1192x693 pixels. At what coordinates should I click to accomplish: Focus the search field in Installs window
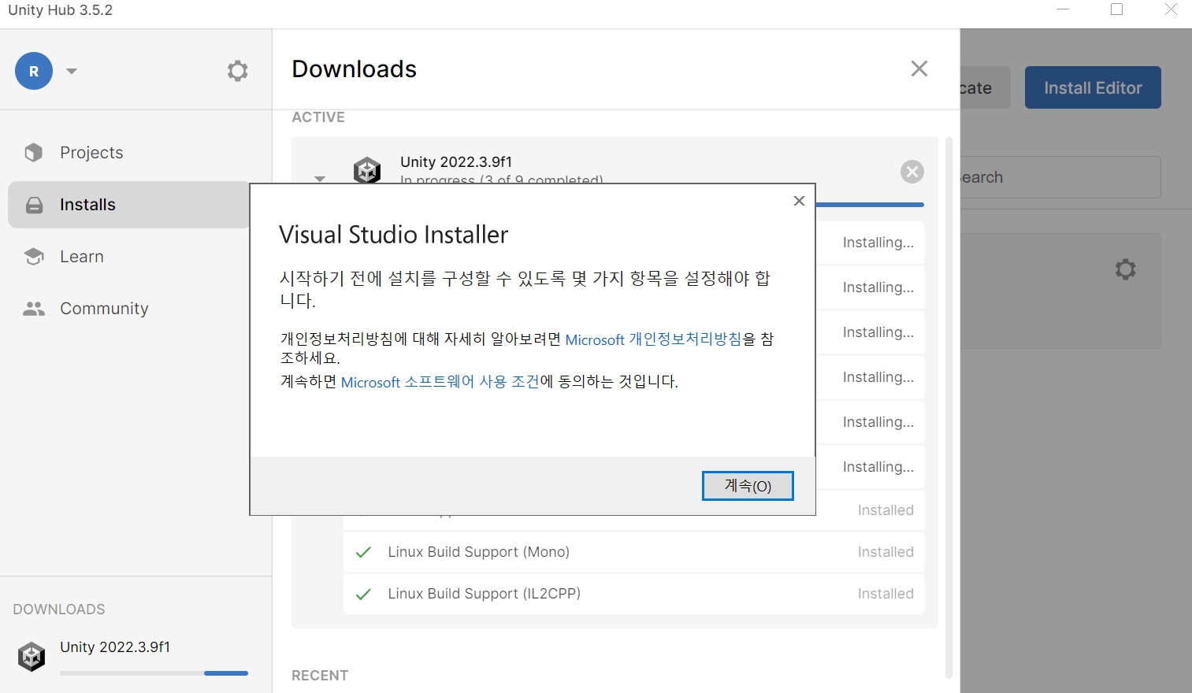[1060, 177]
